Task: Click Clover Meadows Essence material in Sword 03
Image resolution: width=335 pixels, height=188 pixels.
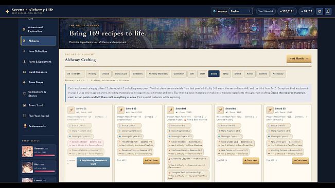Action: [x=185, y=143]
